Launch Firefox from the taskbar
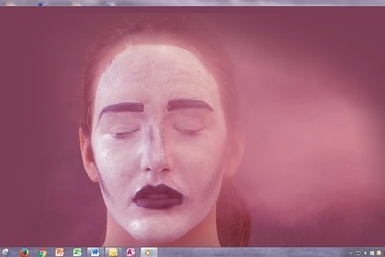 (x=24, y=252)
